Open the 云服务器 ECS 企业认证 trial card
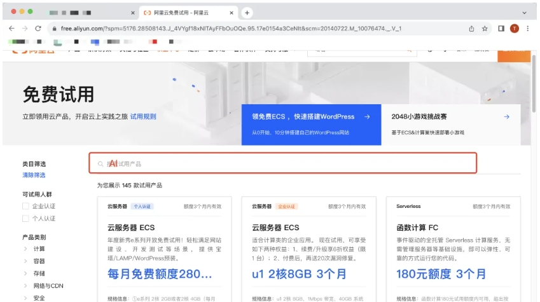 (309, 249)
